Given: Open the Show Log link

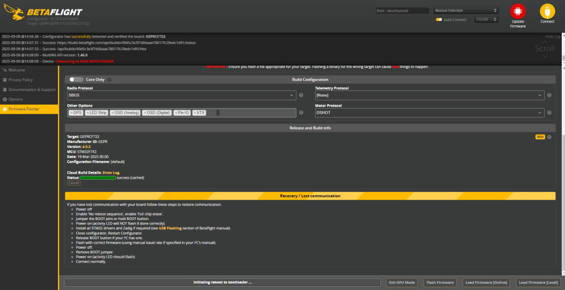Looking at the screenshot, I should point(111,173).
